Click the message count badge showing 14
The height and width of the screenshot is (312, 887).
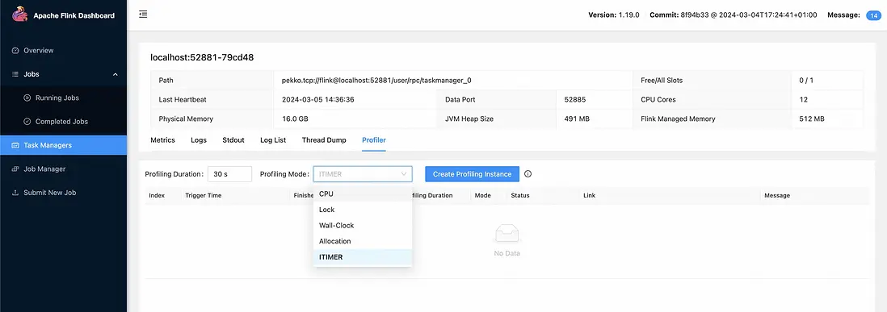tap(873, 15)
